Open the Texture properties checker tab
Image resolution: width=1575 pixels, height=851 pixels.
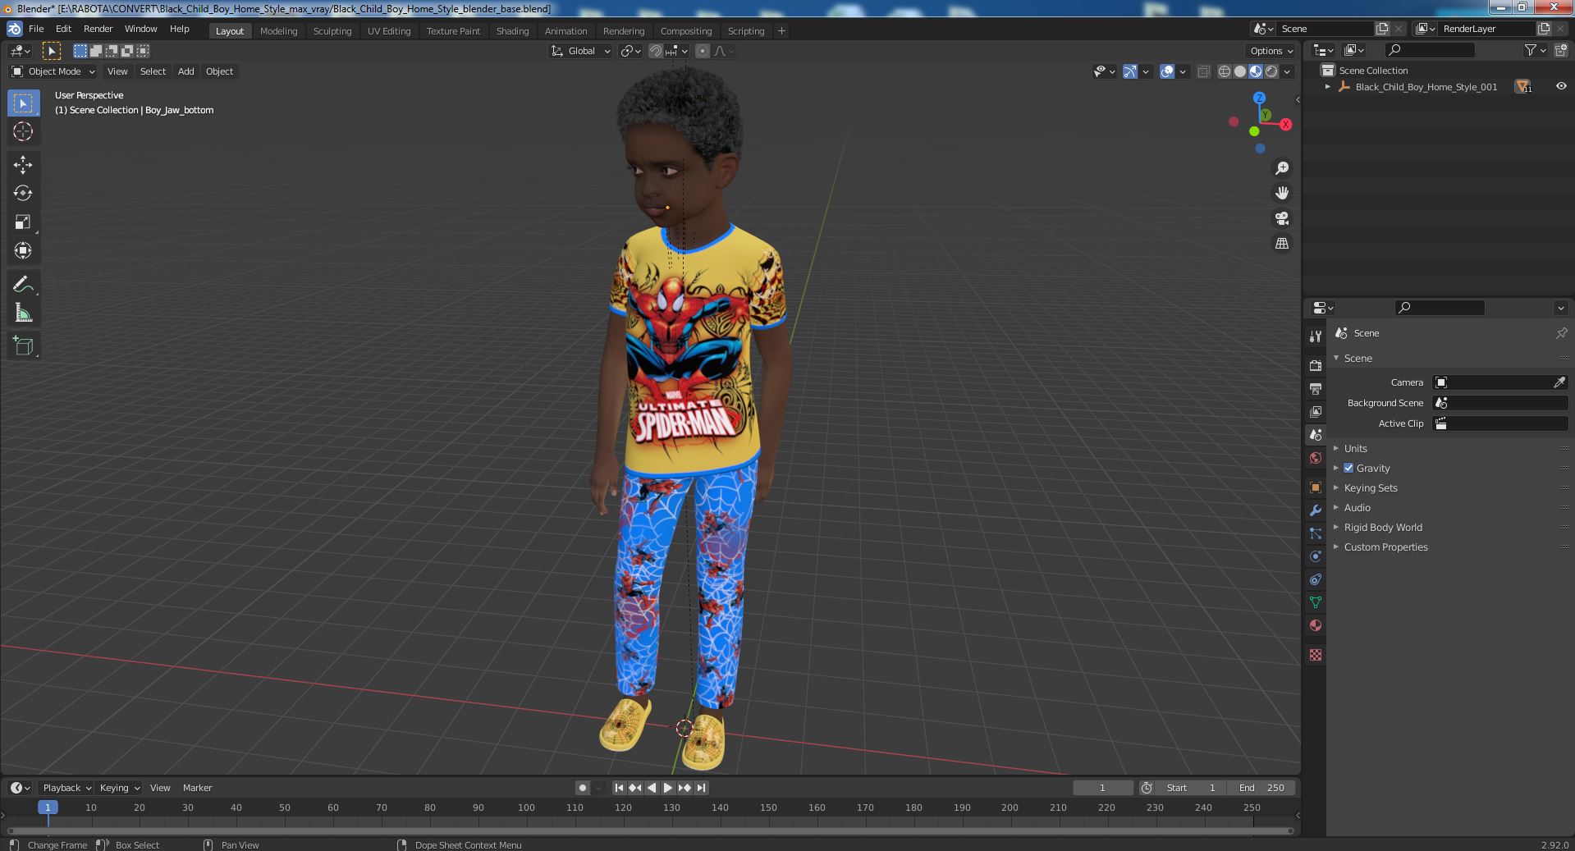(1316, 655)
